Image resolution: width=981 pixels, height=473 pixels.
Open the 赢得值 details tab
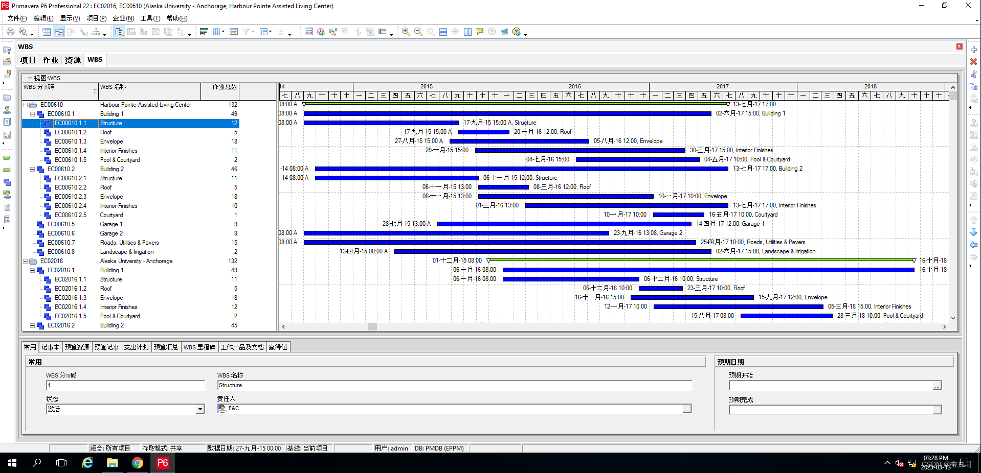(x=278, y=347)
